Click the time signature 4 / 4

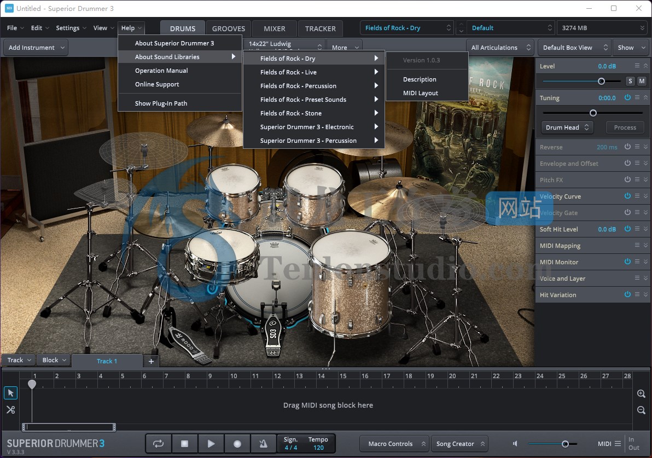click(290, 448)
